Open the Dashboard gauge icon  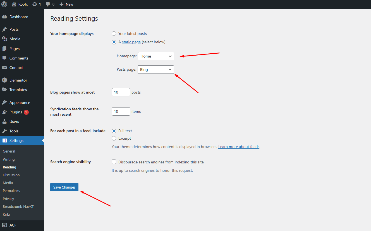pyautogui.click(x=4, y=17)
